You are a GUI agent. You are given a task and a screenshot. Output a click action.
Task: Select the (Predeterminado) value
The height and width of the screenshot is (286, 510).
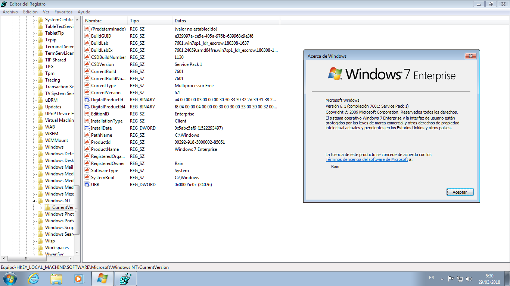click(108, 29)
